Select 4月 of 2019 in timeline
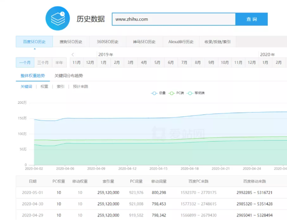This screenshot has height=221, width=287. click(144, 62)
